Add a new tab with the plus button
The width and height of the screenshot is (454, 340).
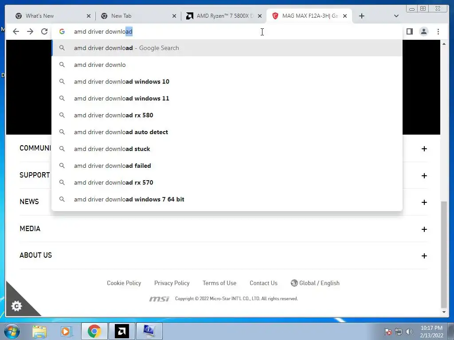point(361,16)
